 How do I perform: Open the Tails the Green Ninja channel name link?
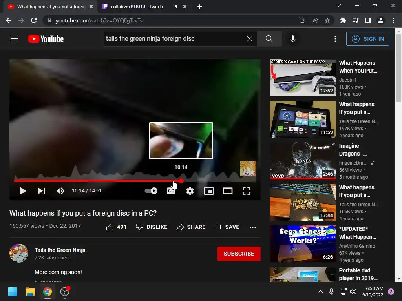coord(60,250)
